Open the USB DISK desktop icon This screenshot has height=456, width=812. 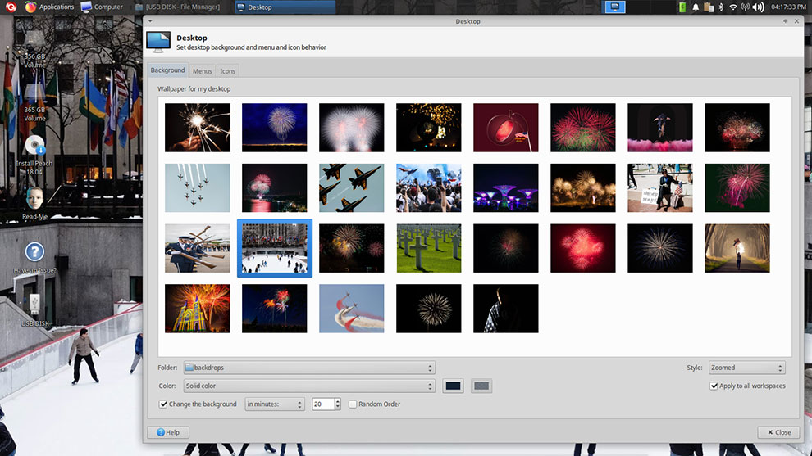(x=34, y=310)
